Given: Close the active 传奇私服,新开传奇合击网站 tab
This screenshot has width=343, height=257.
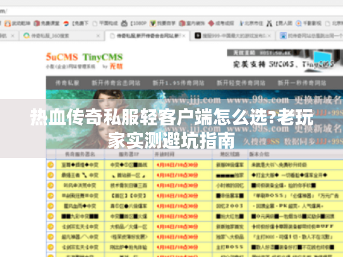Looking at the screenshot, I should point(184,35).
